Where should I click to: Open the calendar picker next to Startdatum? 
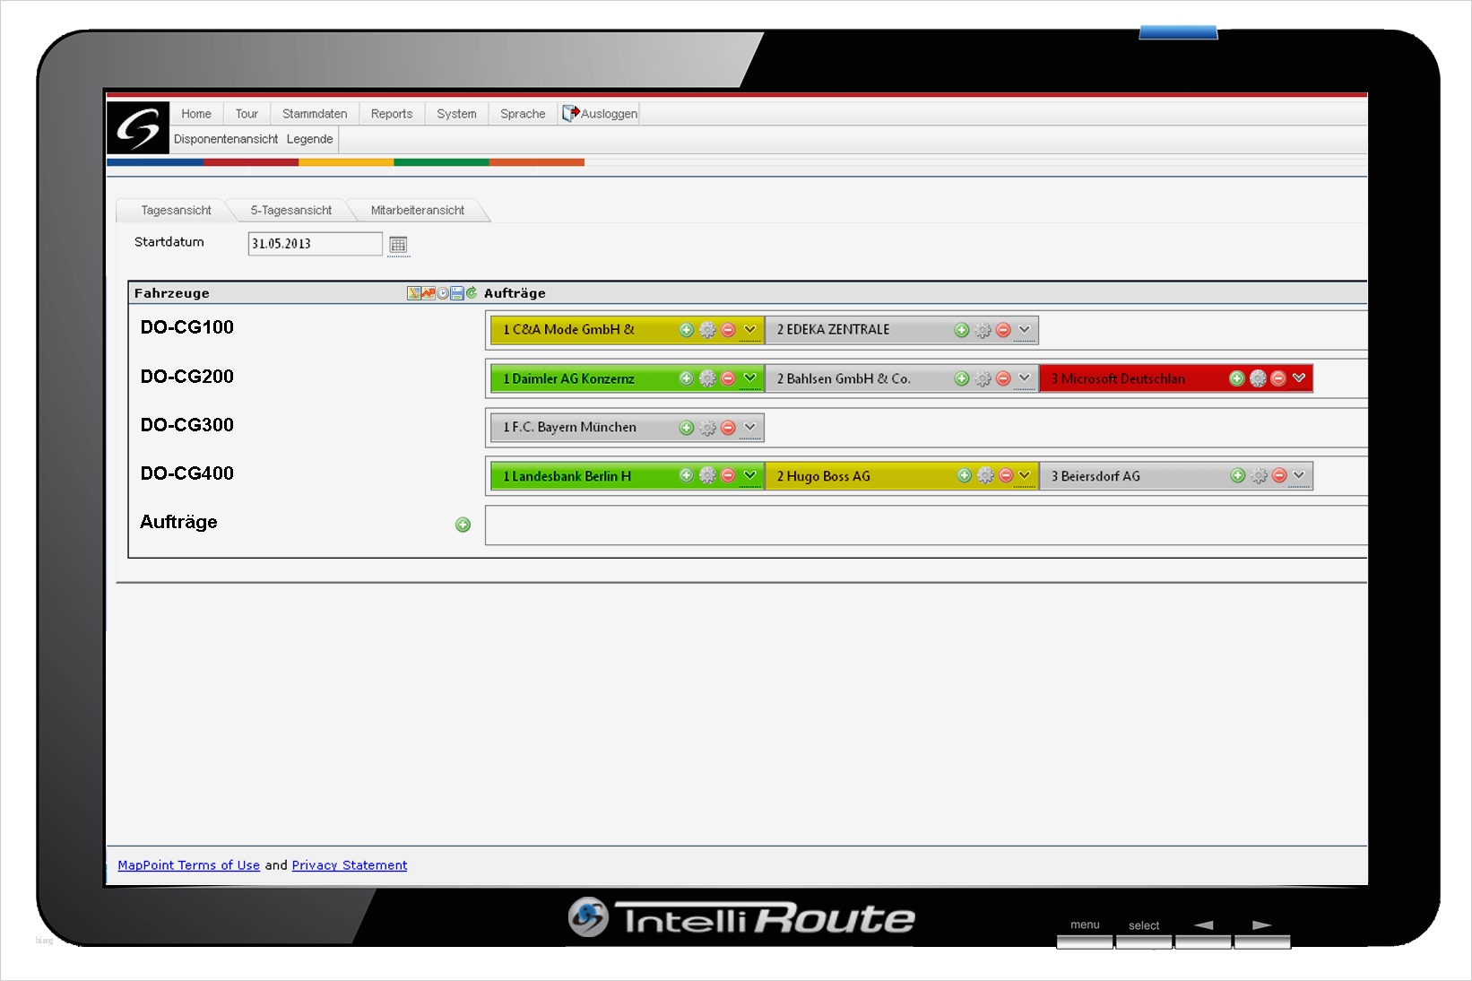click(398, 245)
